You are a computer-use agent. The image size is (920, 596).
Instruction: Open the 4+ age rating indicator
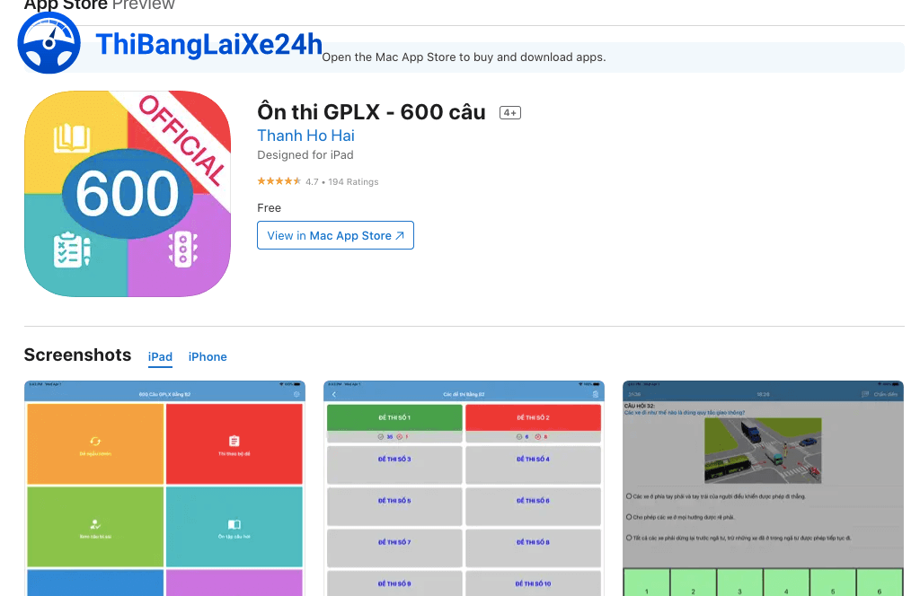pos(509,112)
